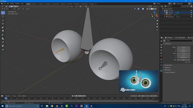
Task: Pick the Roll tool
Action: pyautogui.click(x=3, y=42)
